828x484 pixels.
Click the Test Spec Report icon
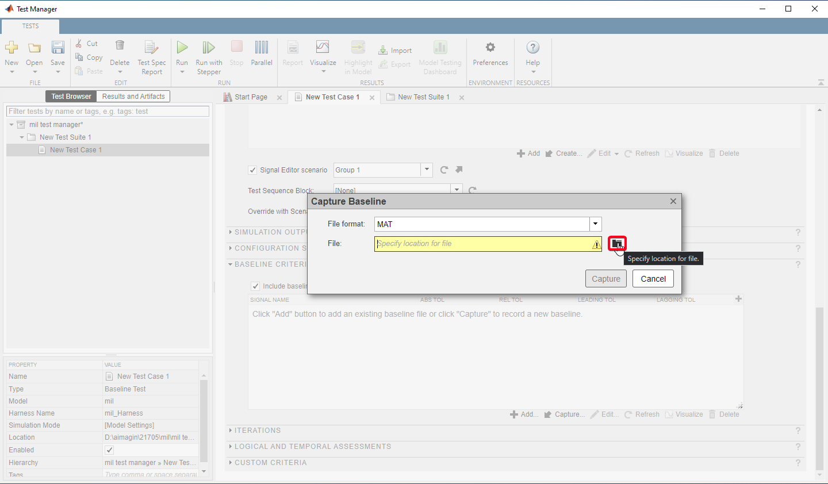151,48
